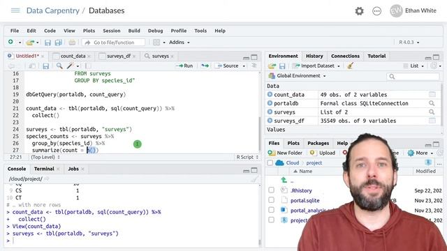Select all files checkbox in Files header
The image size is (447, 251).
click(x=270, y=162)
